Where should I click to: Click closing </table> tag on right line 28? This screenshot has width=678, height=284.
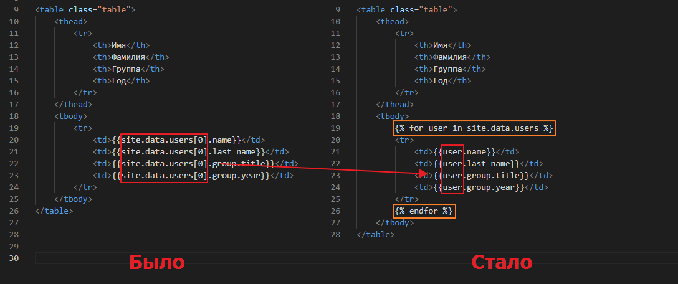pos(376,235)
